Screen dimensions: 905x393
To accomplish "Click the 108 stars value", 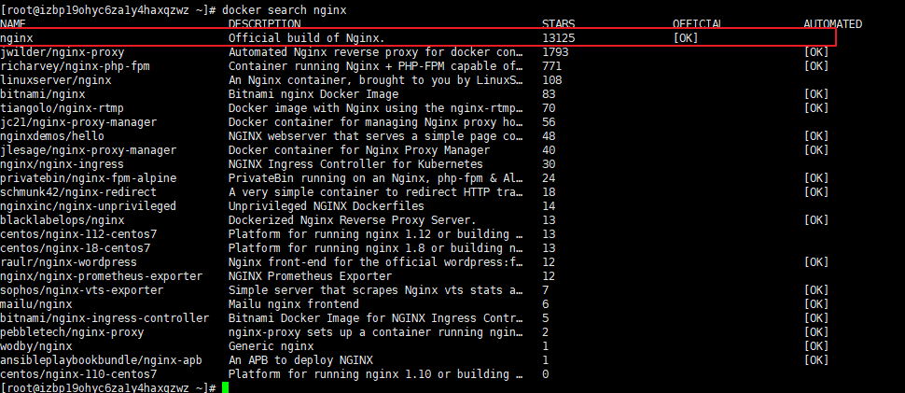I will point(552,80).
